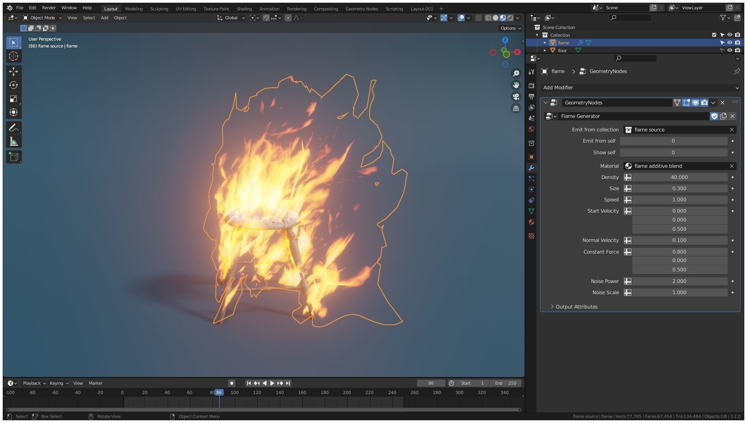Image resolution: width=747 pixels, height=423 pixels.
Task: Switch to the Shading workspace tab
Action: point(244,9)
